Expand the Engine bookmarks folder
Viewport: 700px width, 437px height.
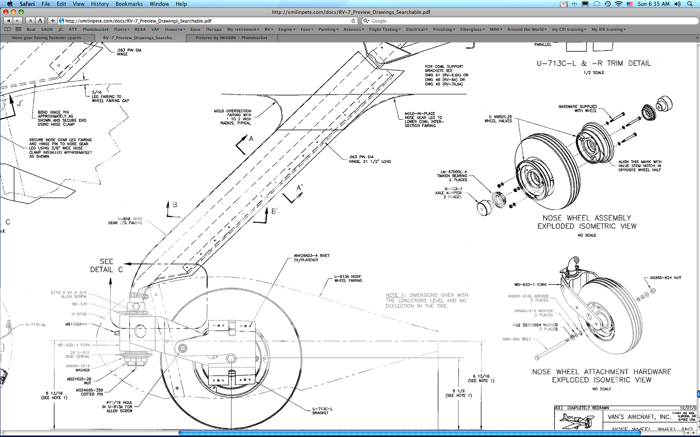286,30
